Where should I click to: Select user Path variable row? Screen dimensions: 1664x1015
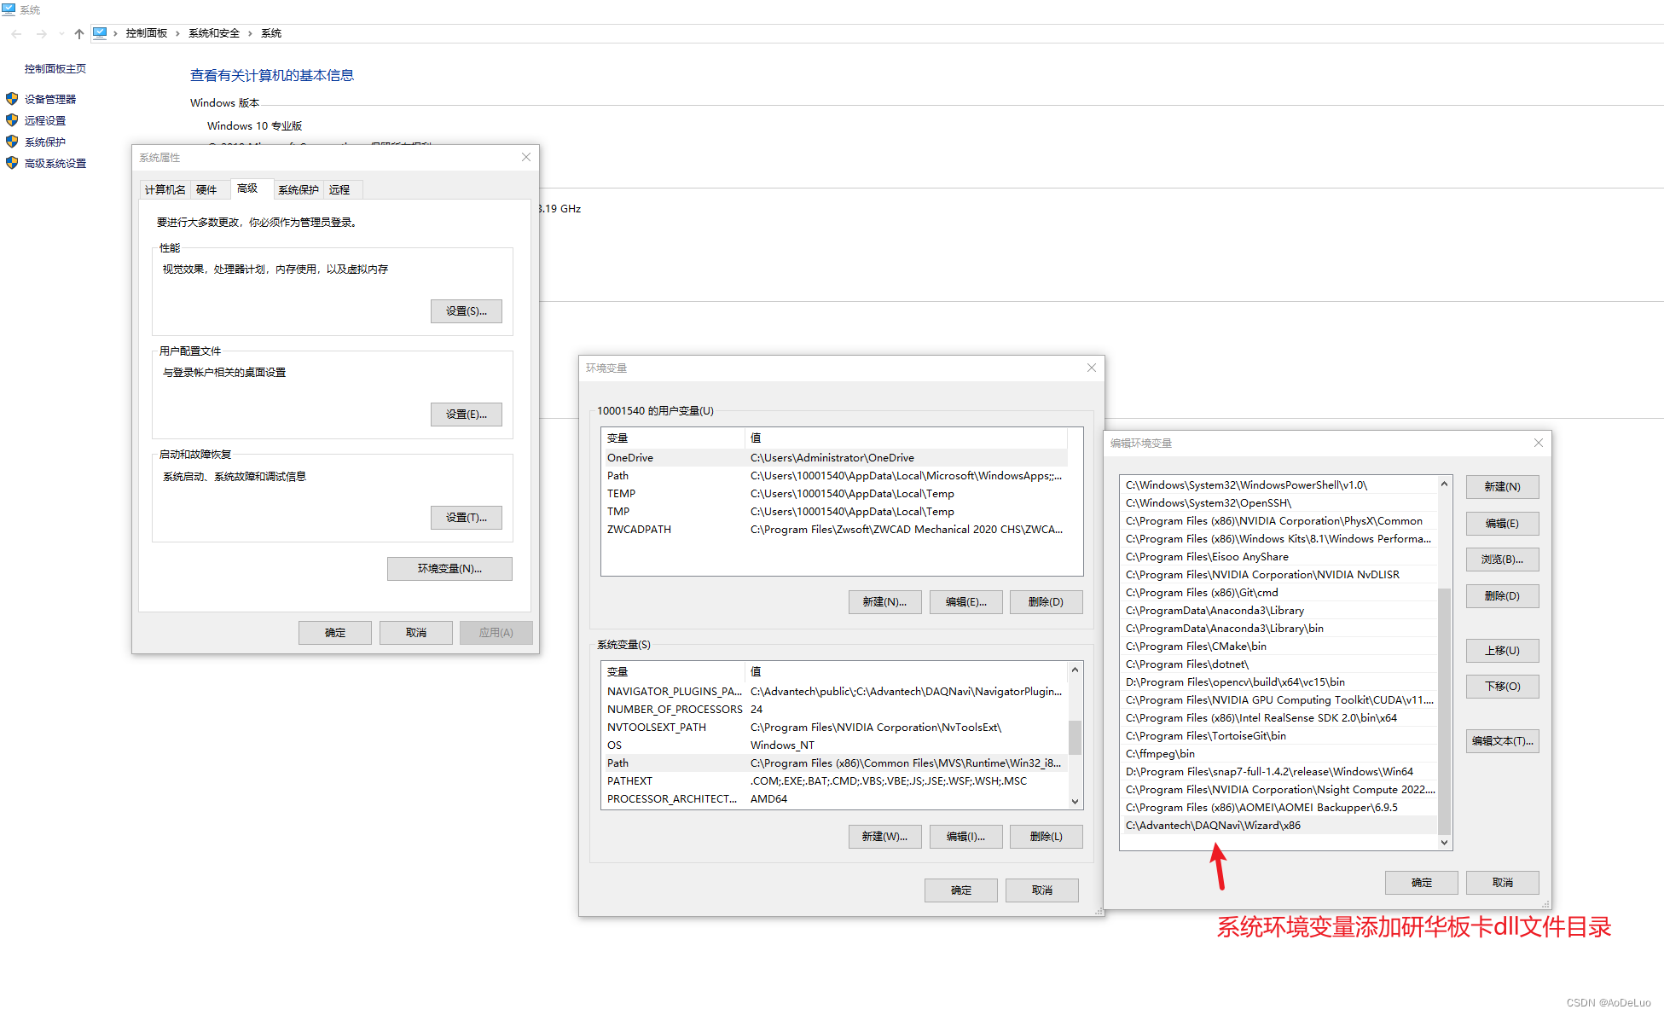click(x=834, y=476)
